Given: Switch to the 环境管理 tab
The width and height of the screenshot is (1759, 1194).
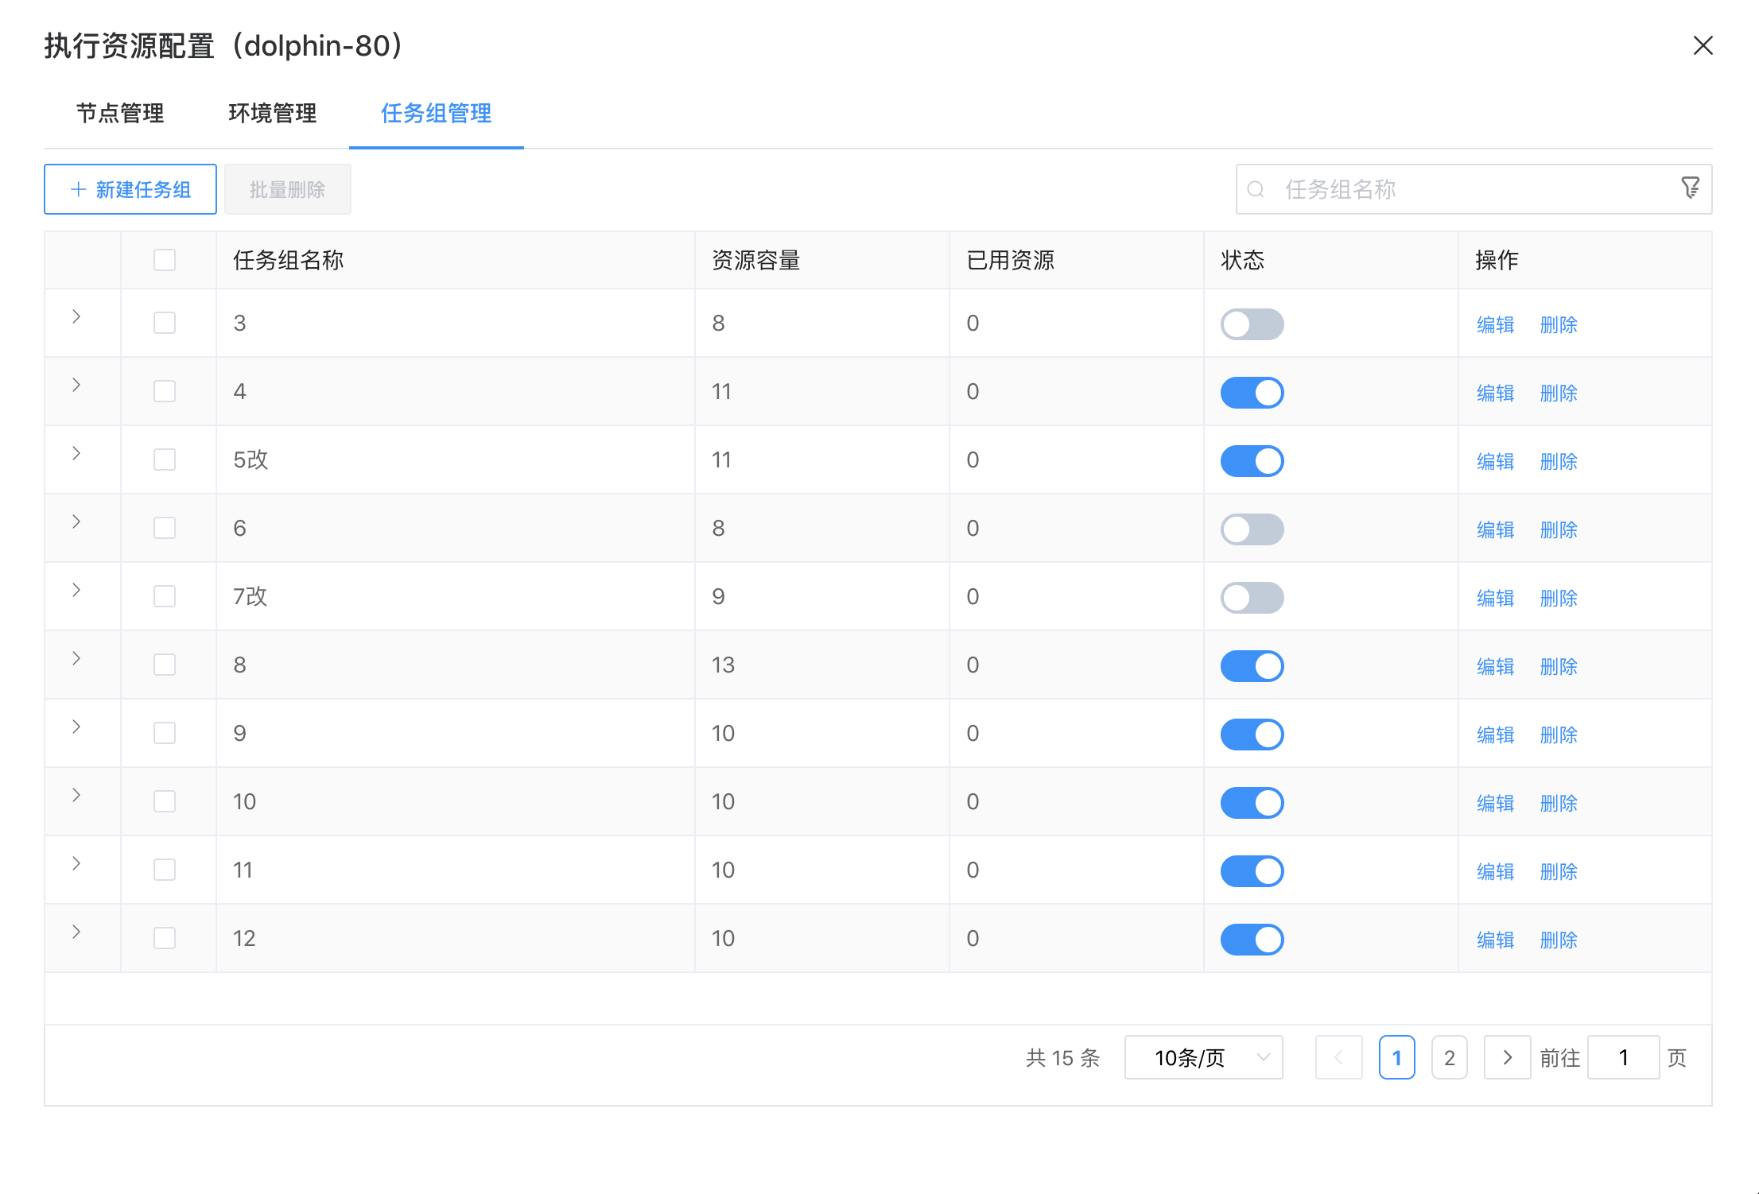Looking at the screenshot, I should [272, 114].
